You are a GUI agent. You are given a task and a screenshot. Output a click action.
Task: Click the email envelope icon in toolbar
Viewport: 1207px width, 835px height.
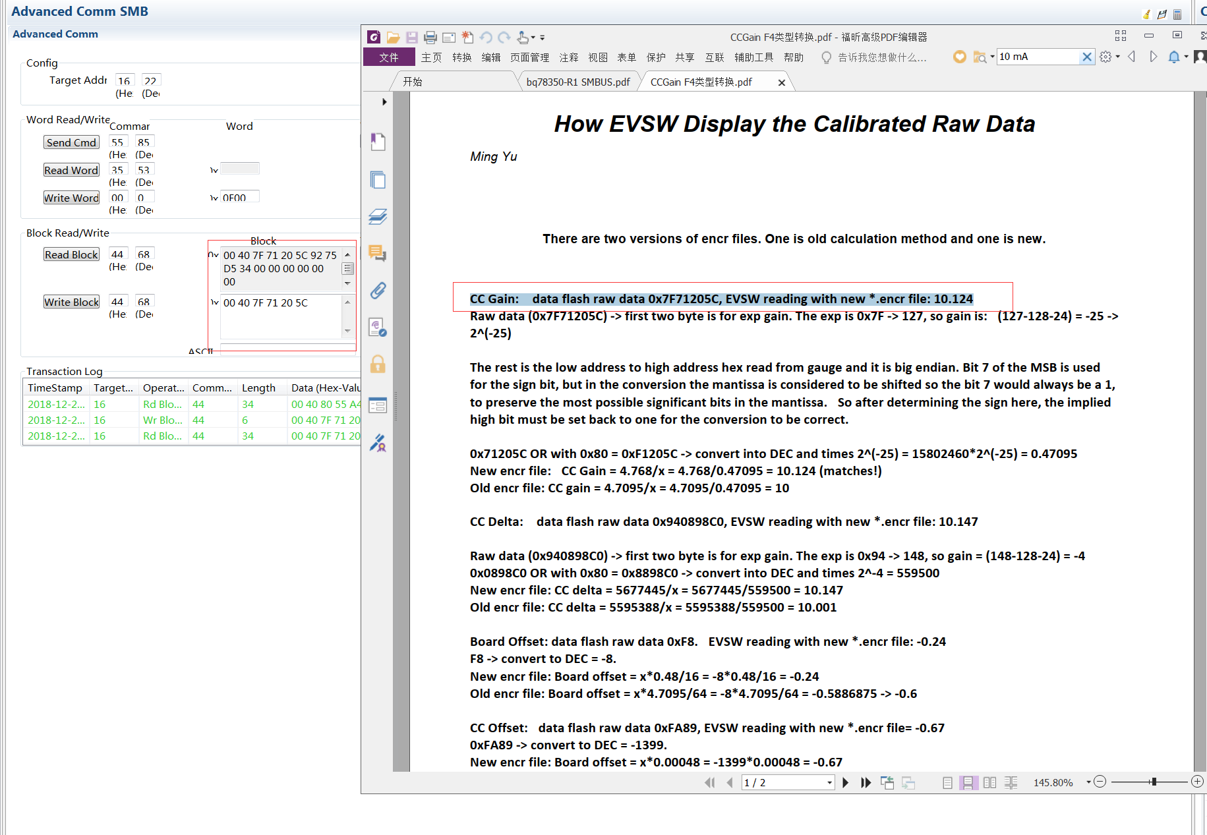[449, 38]
